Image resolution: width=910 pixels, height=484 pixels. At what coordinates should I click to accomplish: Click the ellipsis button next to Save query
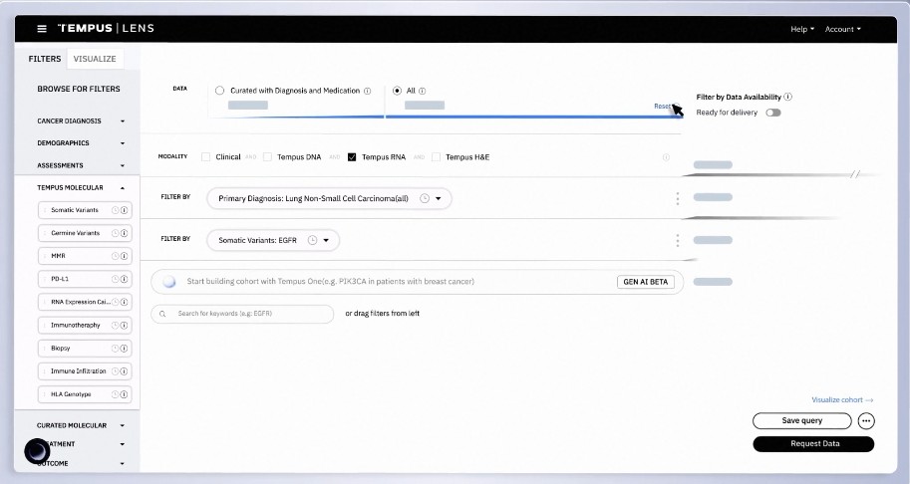click(866, 421)
